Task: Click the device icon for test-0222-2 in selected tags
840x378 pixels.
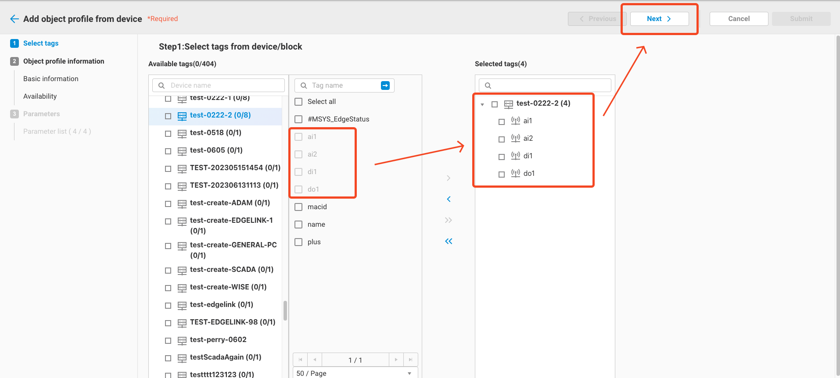Action: click(508, 104)
